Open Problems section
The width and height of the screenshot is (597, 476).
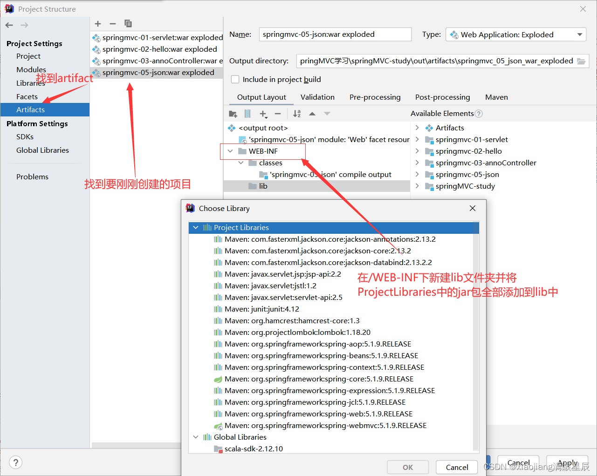(x=32, y=177)
